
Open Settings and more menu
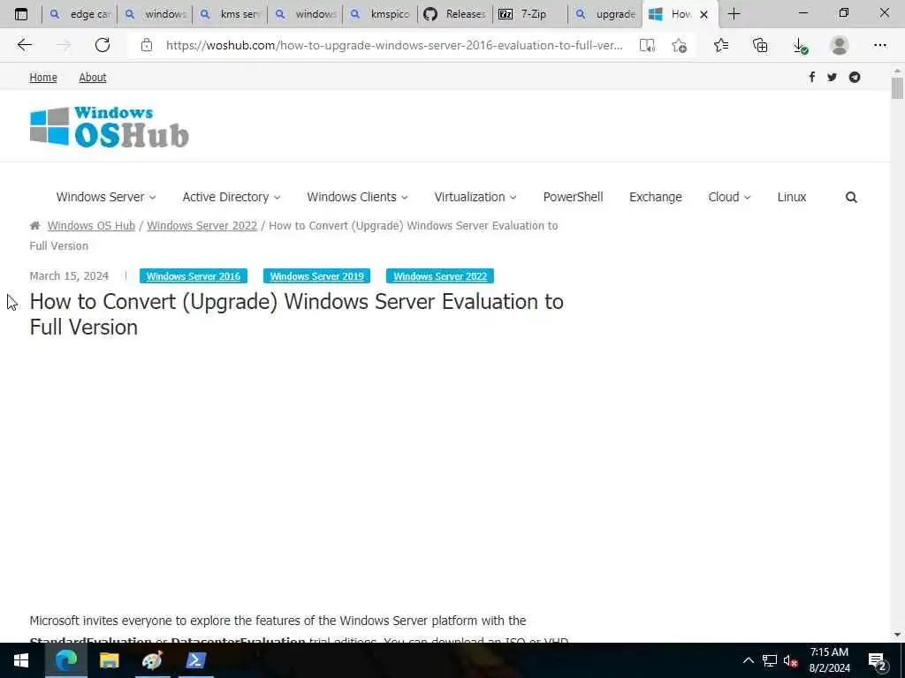879,45
